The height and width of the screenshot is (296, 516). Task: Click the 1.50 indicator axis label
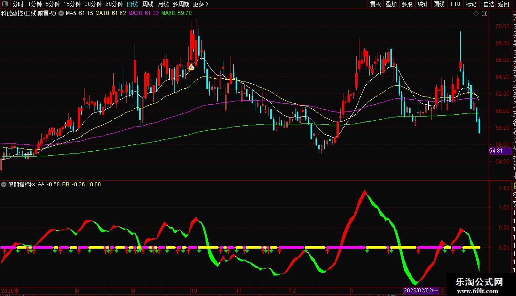coord(504,188)
